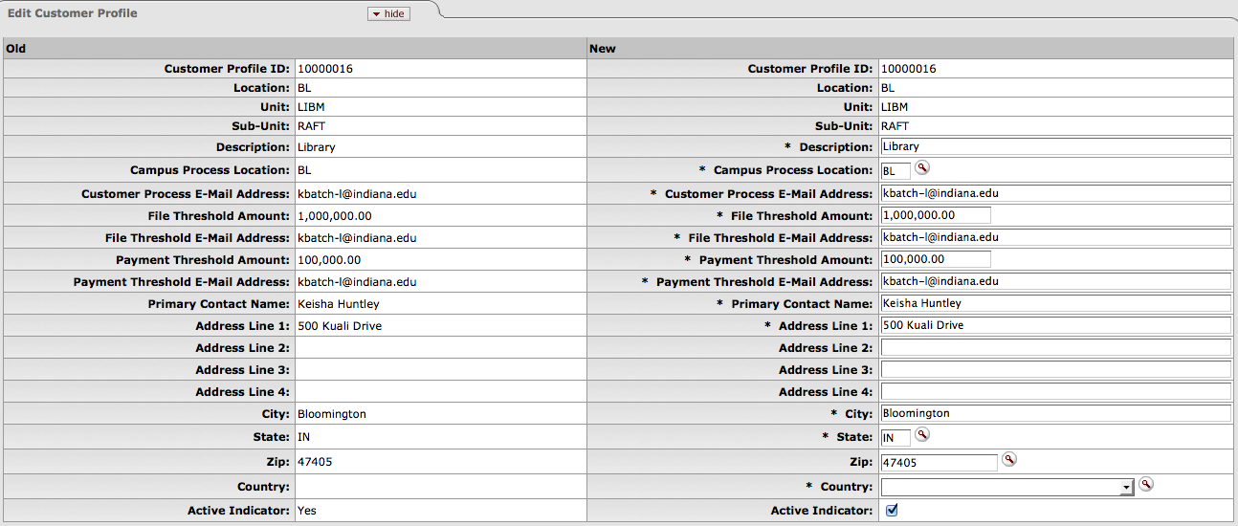Image resolution: width=1238 pixels, height=526 pixels.
Task: Open the State lookup magnifier icon
Action: coord(921,434)
